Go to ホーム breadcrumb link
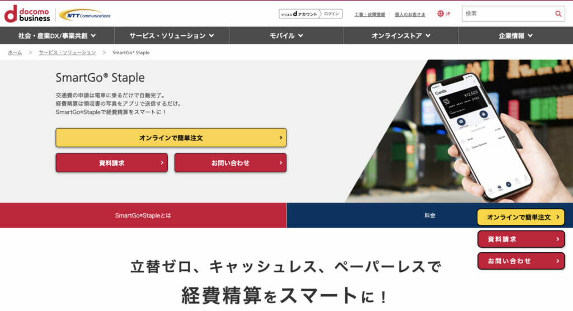 pos(15,53)
